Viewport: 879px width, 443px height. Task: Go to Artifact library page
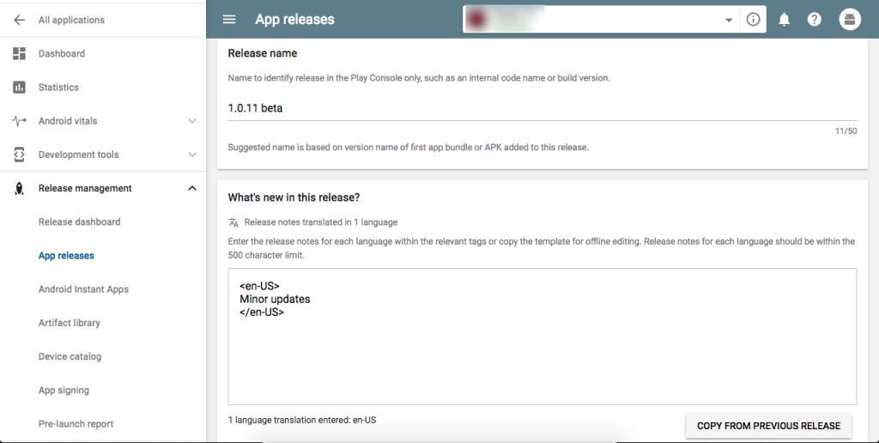click(69, 323)
